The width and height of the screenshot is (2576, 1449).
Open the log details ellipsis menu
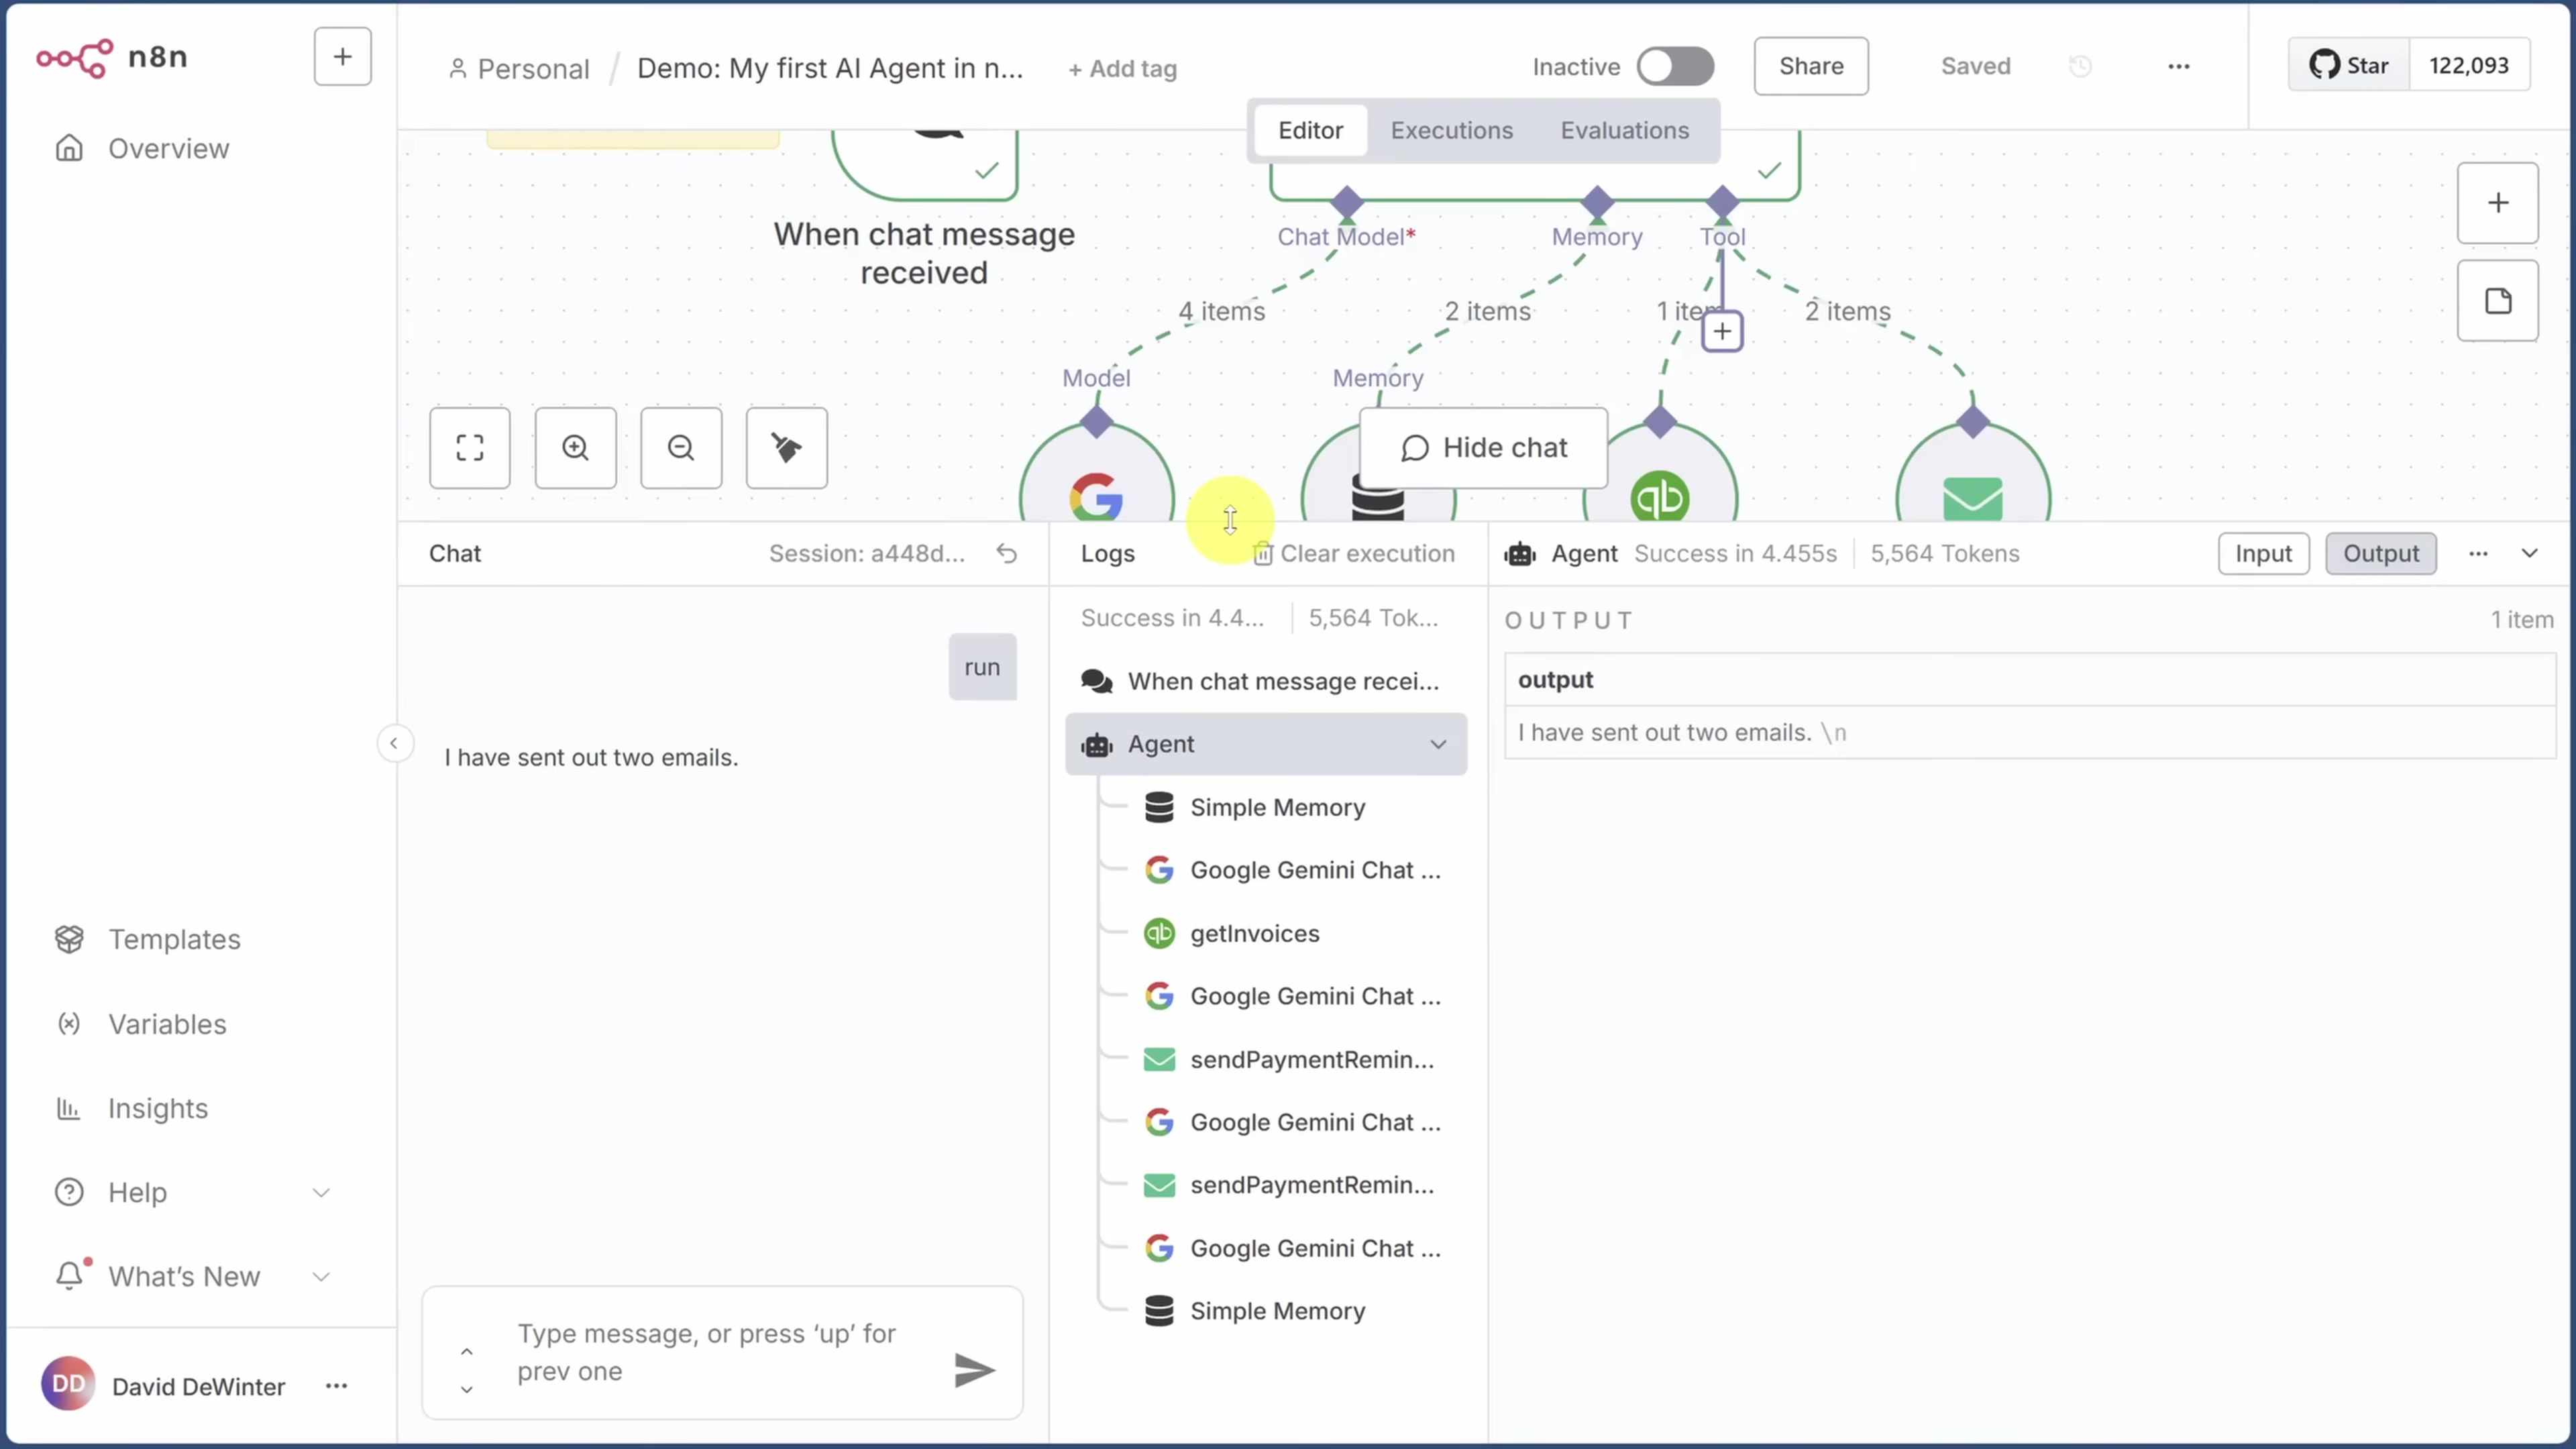tap(2478, 553)
